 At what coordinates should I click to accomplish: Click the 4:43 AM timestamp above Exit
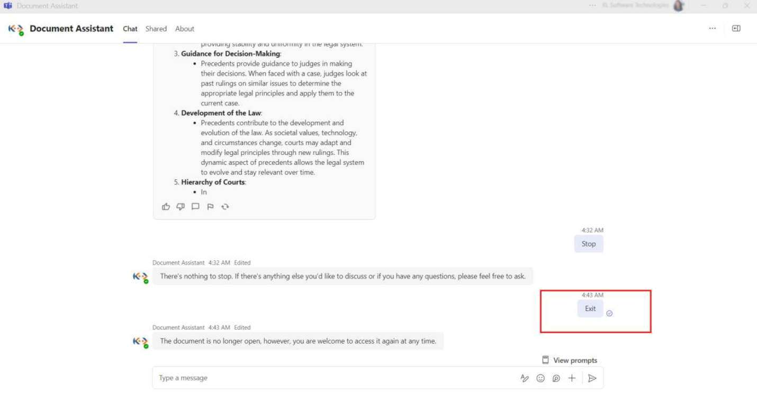[592, 296]
